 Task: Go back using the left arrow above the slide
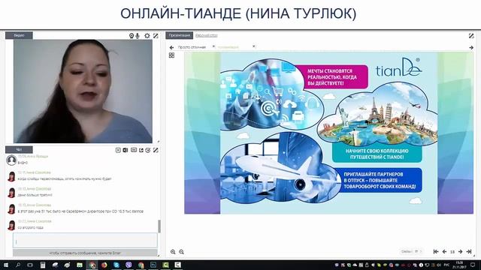(171, 47)
